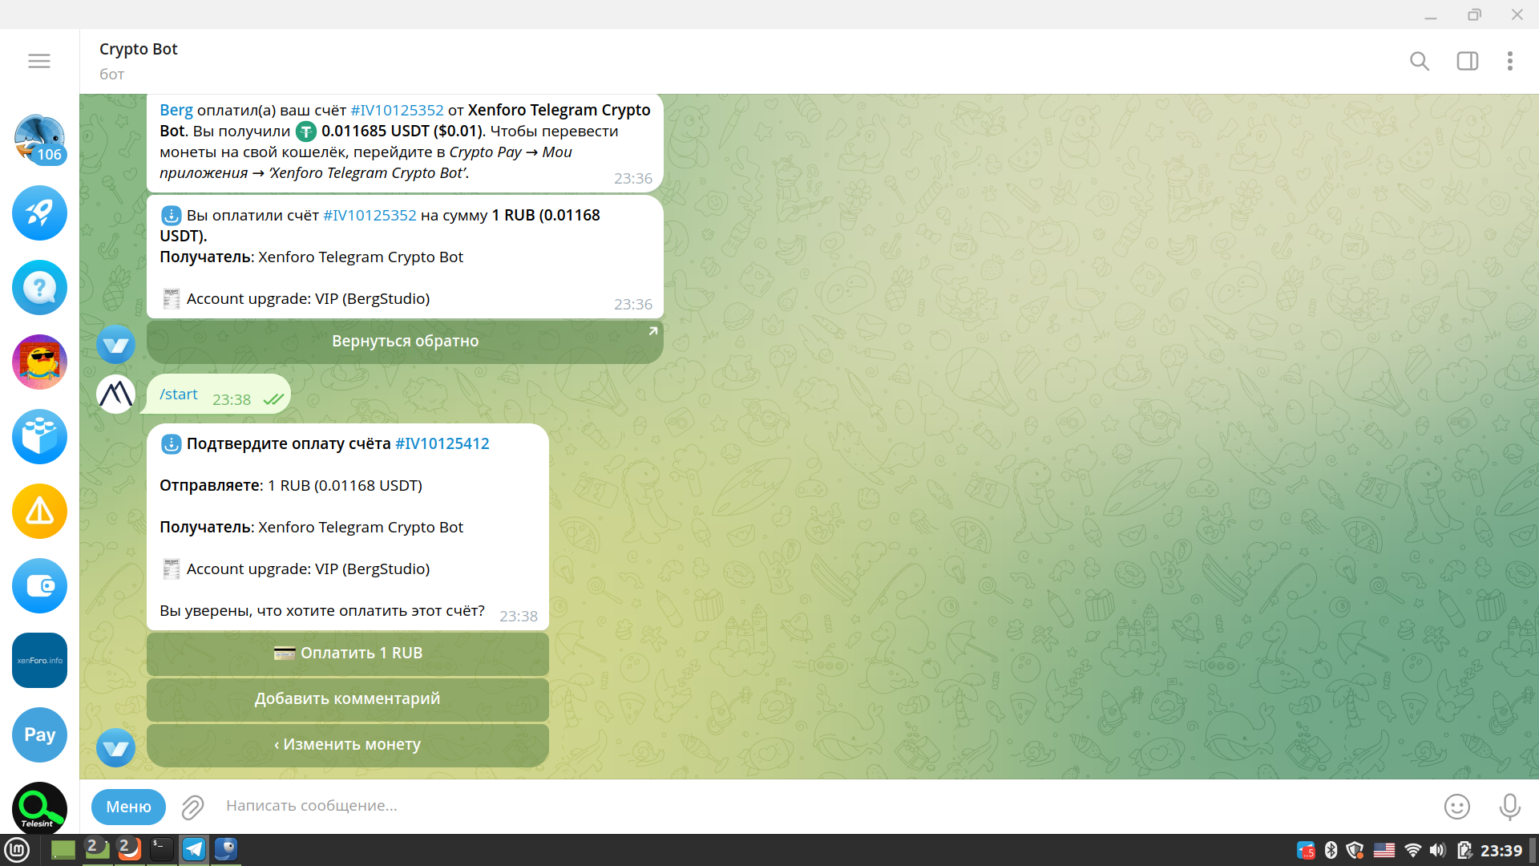Click the attach file paperclip icon

[x=192, y=807]
